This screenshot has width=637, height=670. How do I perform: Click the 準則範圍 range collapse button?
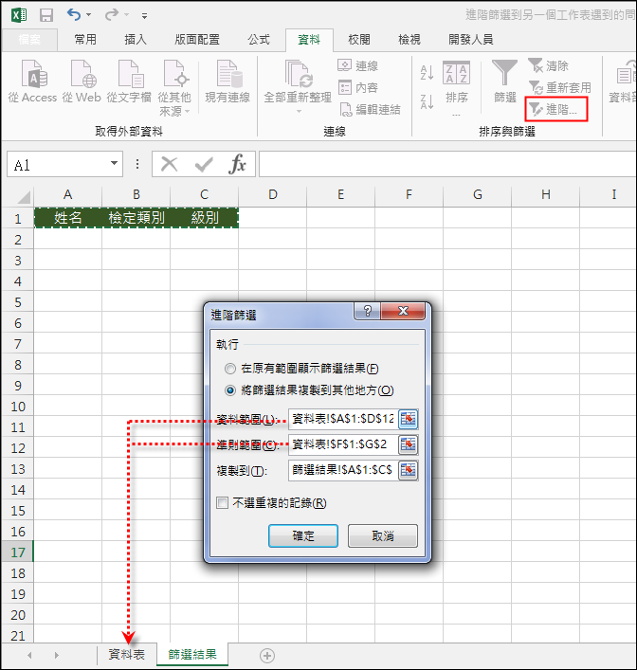click(408, 444)
